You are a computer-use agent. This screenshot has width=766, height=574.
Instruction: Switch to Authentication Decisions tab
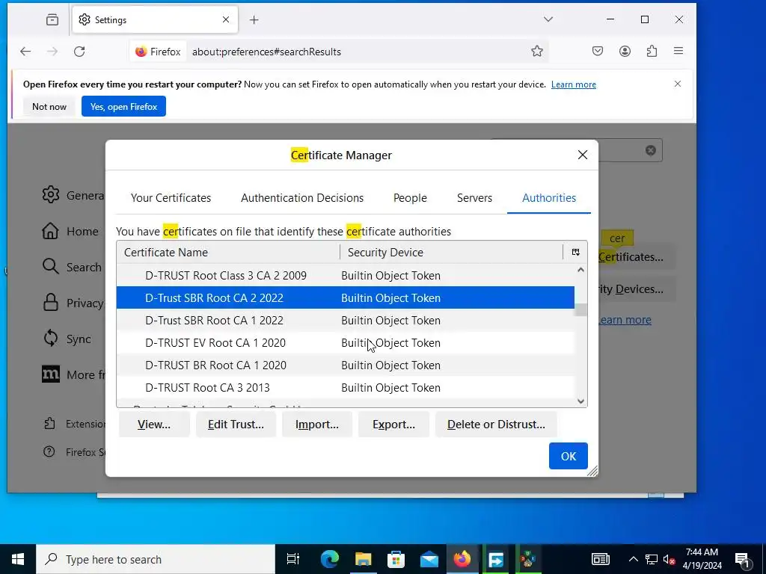(302, 197)
